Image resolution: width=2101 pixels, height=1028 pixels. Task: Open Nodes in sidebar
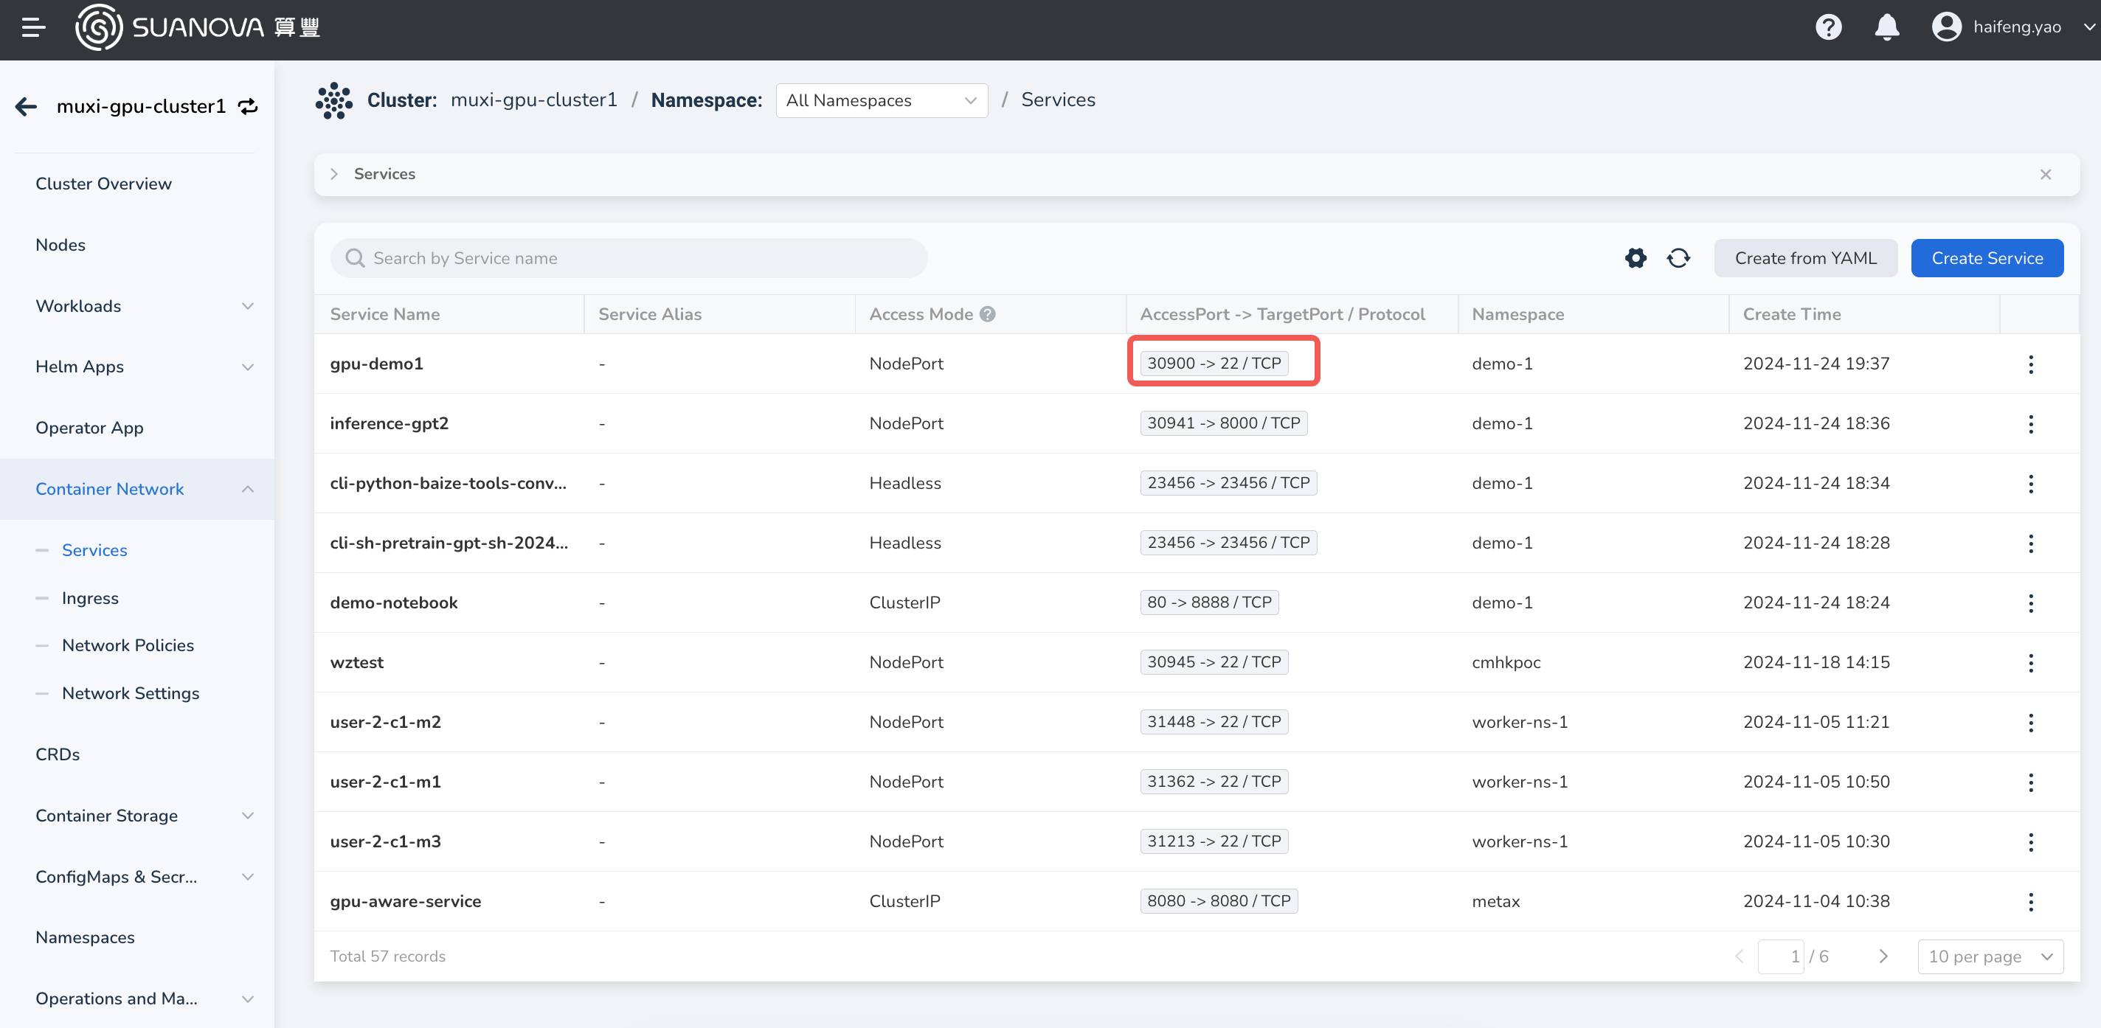point(60,246)
